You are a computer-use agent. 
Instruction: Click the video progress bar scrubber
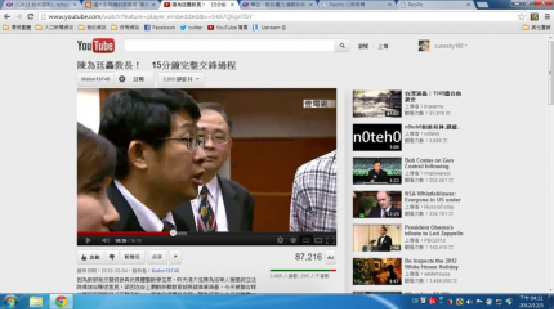point(173,233)
